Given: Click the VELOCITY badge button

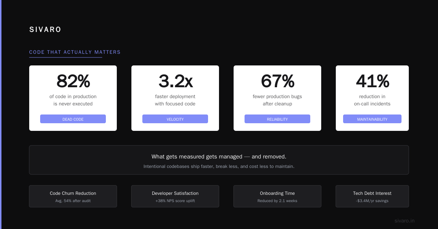Looking at the screenshot, I should [175, 119].
